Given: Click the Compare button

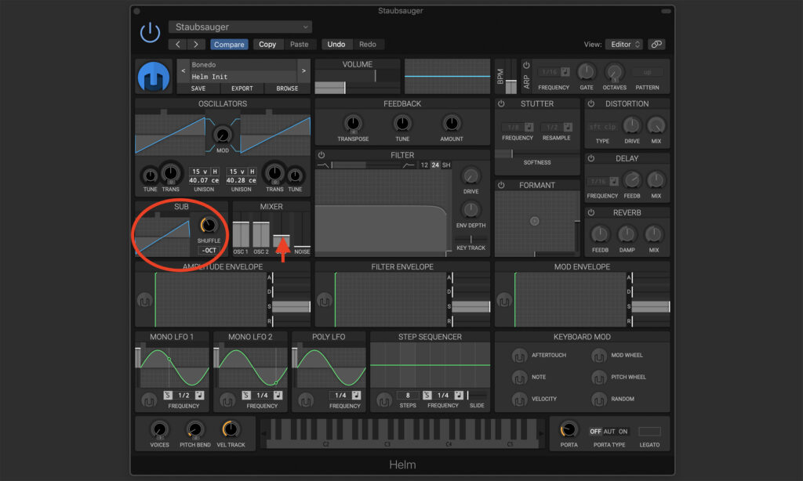Looking at the screenshot, I should coord(229,45).
